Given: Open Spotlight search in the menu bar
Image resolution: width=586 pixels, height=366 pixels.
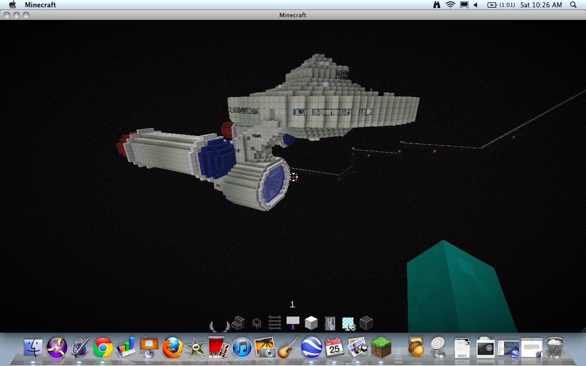Looking at the screenshot, I should (572, 5).
